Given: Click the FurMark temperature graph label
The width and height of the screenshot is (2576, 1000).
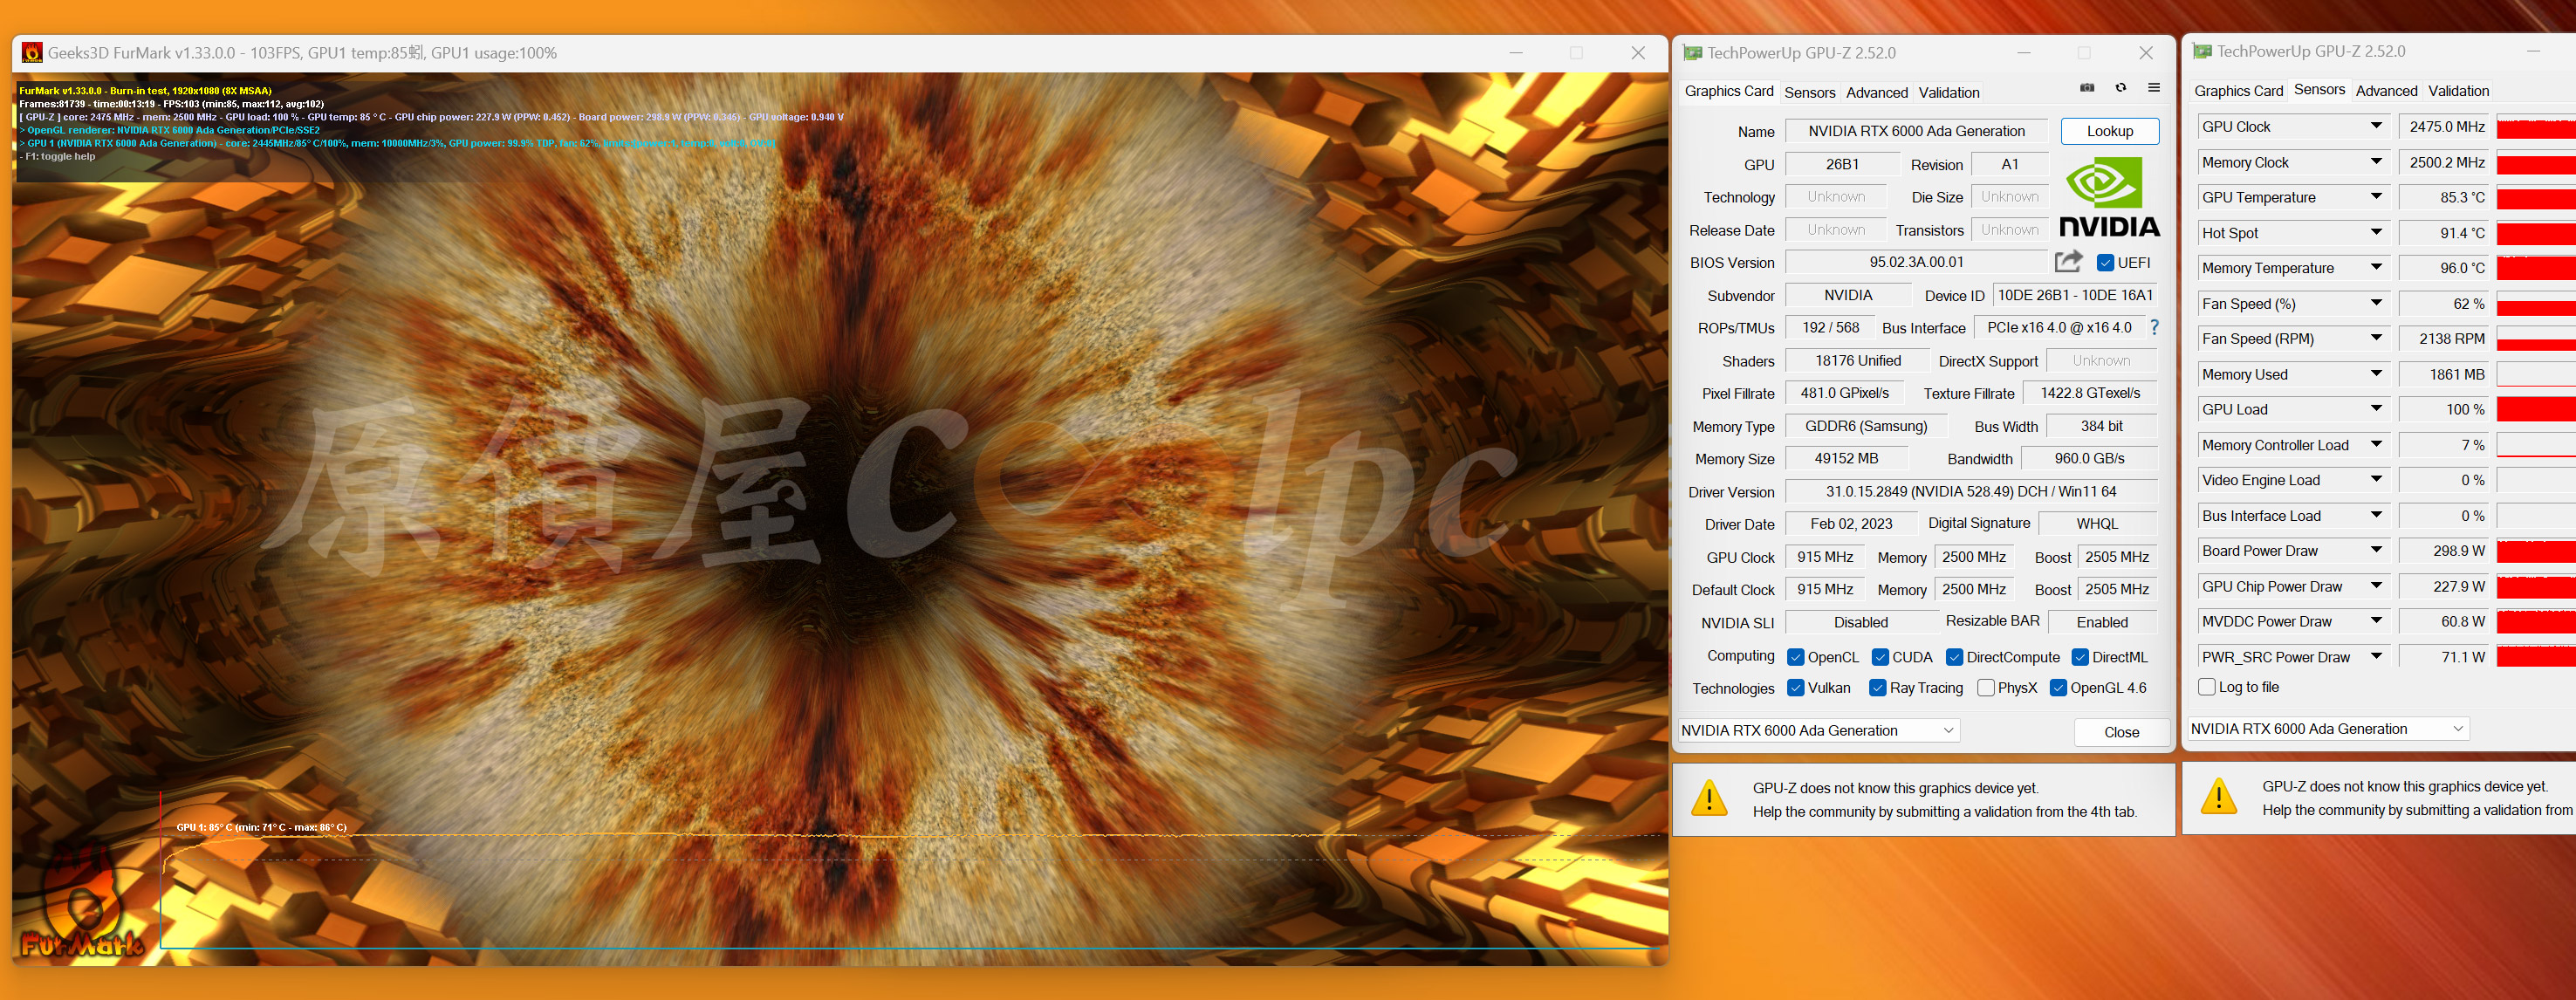Looking at the screenshot, I should [262, 827].
